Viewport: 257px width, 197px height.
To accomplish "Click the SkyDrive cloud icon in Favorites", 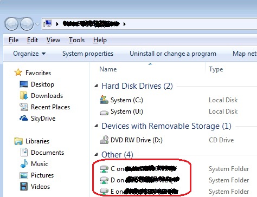I will pos(24,118).
